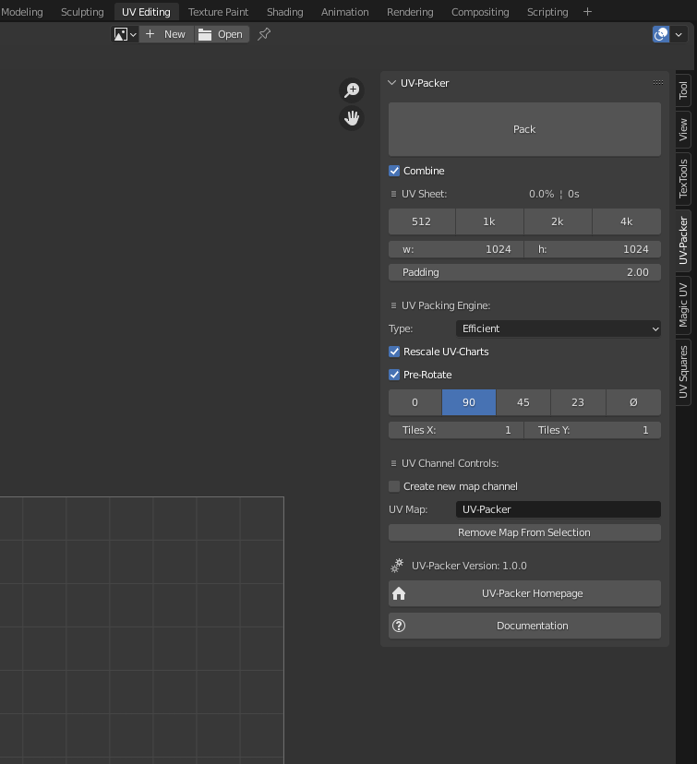697x764 pixels.
Task: Select rotation step 0
Action: [415, 402]
